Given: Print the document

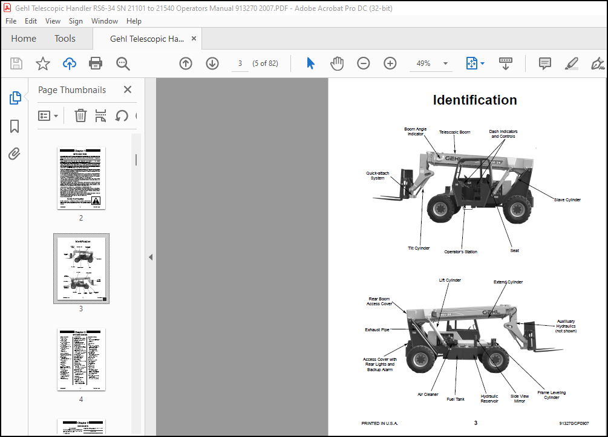Looking at the screenshot, I should tap(96, 63).
